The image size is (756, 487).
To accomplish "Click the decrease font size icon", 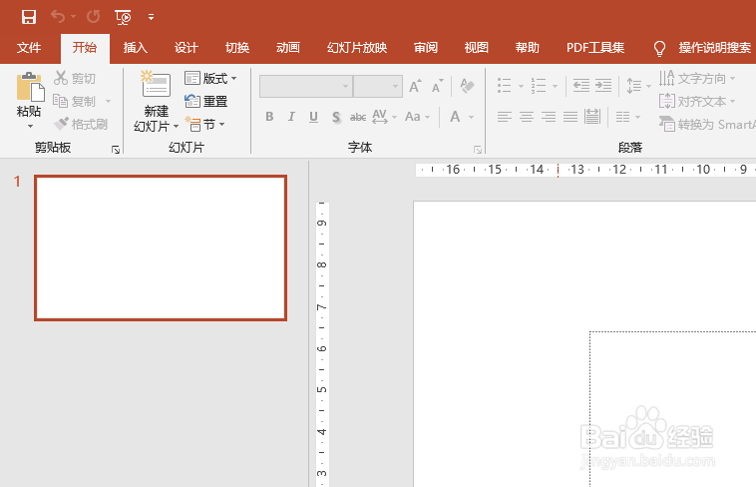I will tap(437, 87).
